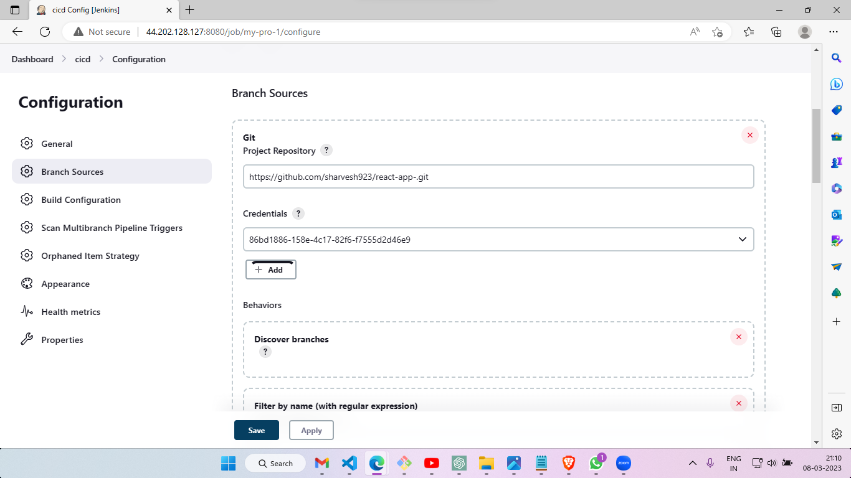The height and width of the screenshot is (478, 851).
Task: Click the palette icon next to Appearance
Action: [27, 283]
